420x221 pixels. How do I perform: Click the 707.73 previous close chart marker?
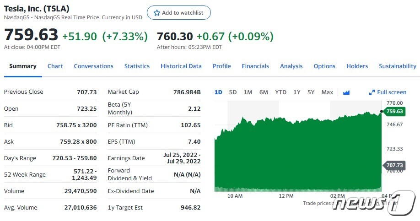pyautogui.click(x=394, y=165)
